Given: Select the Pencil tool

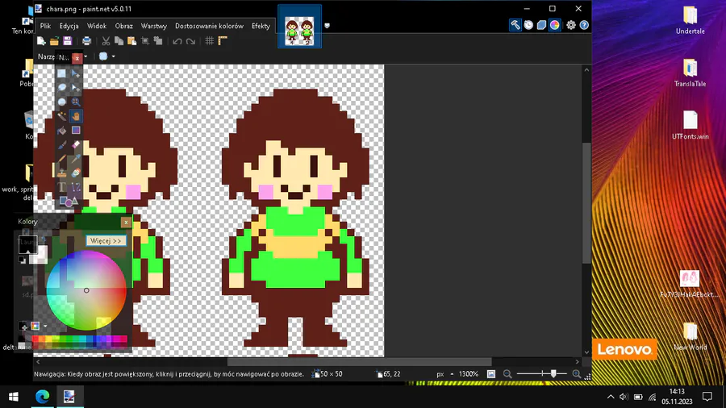Looking at the screenshot, I should point(61,159).
